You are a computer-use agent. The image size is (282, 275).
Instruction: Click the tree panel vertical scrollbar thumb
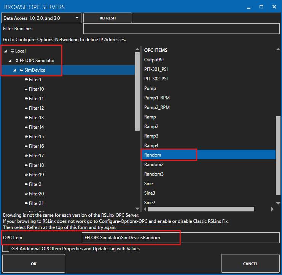pos(137,91)
